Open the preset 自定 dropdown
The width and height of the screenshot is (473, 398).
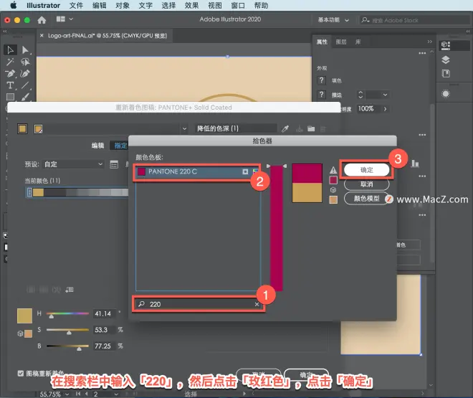click(73, 164)
